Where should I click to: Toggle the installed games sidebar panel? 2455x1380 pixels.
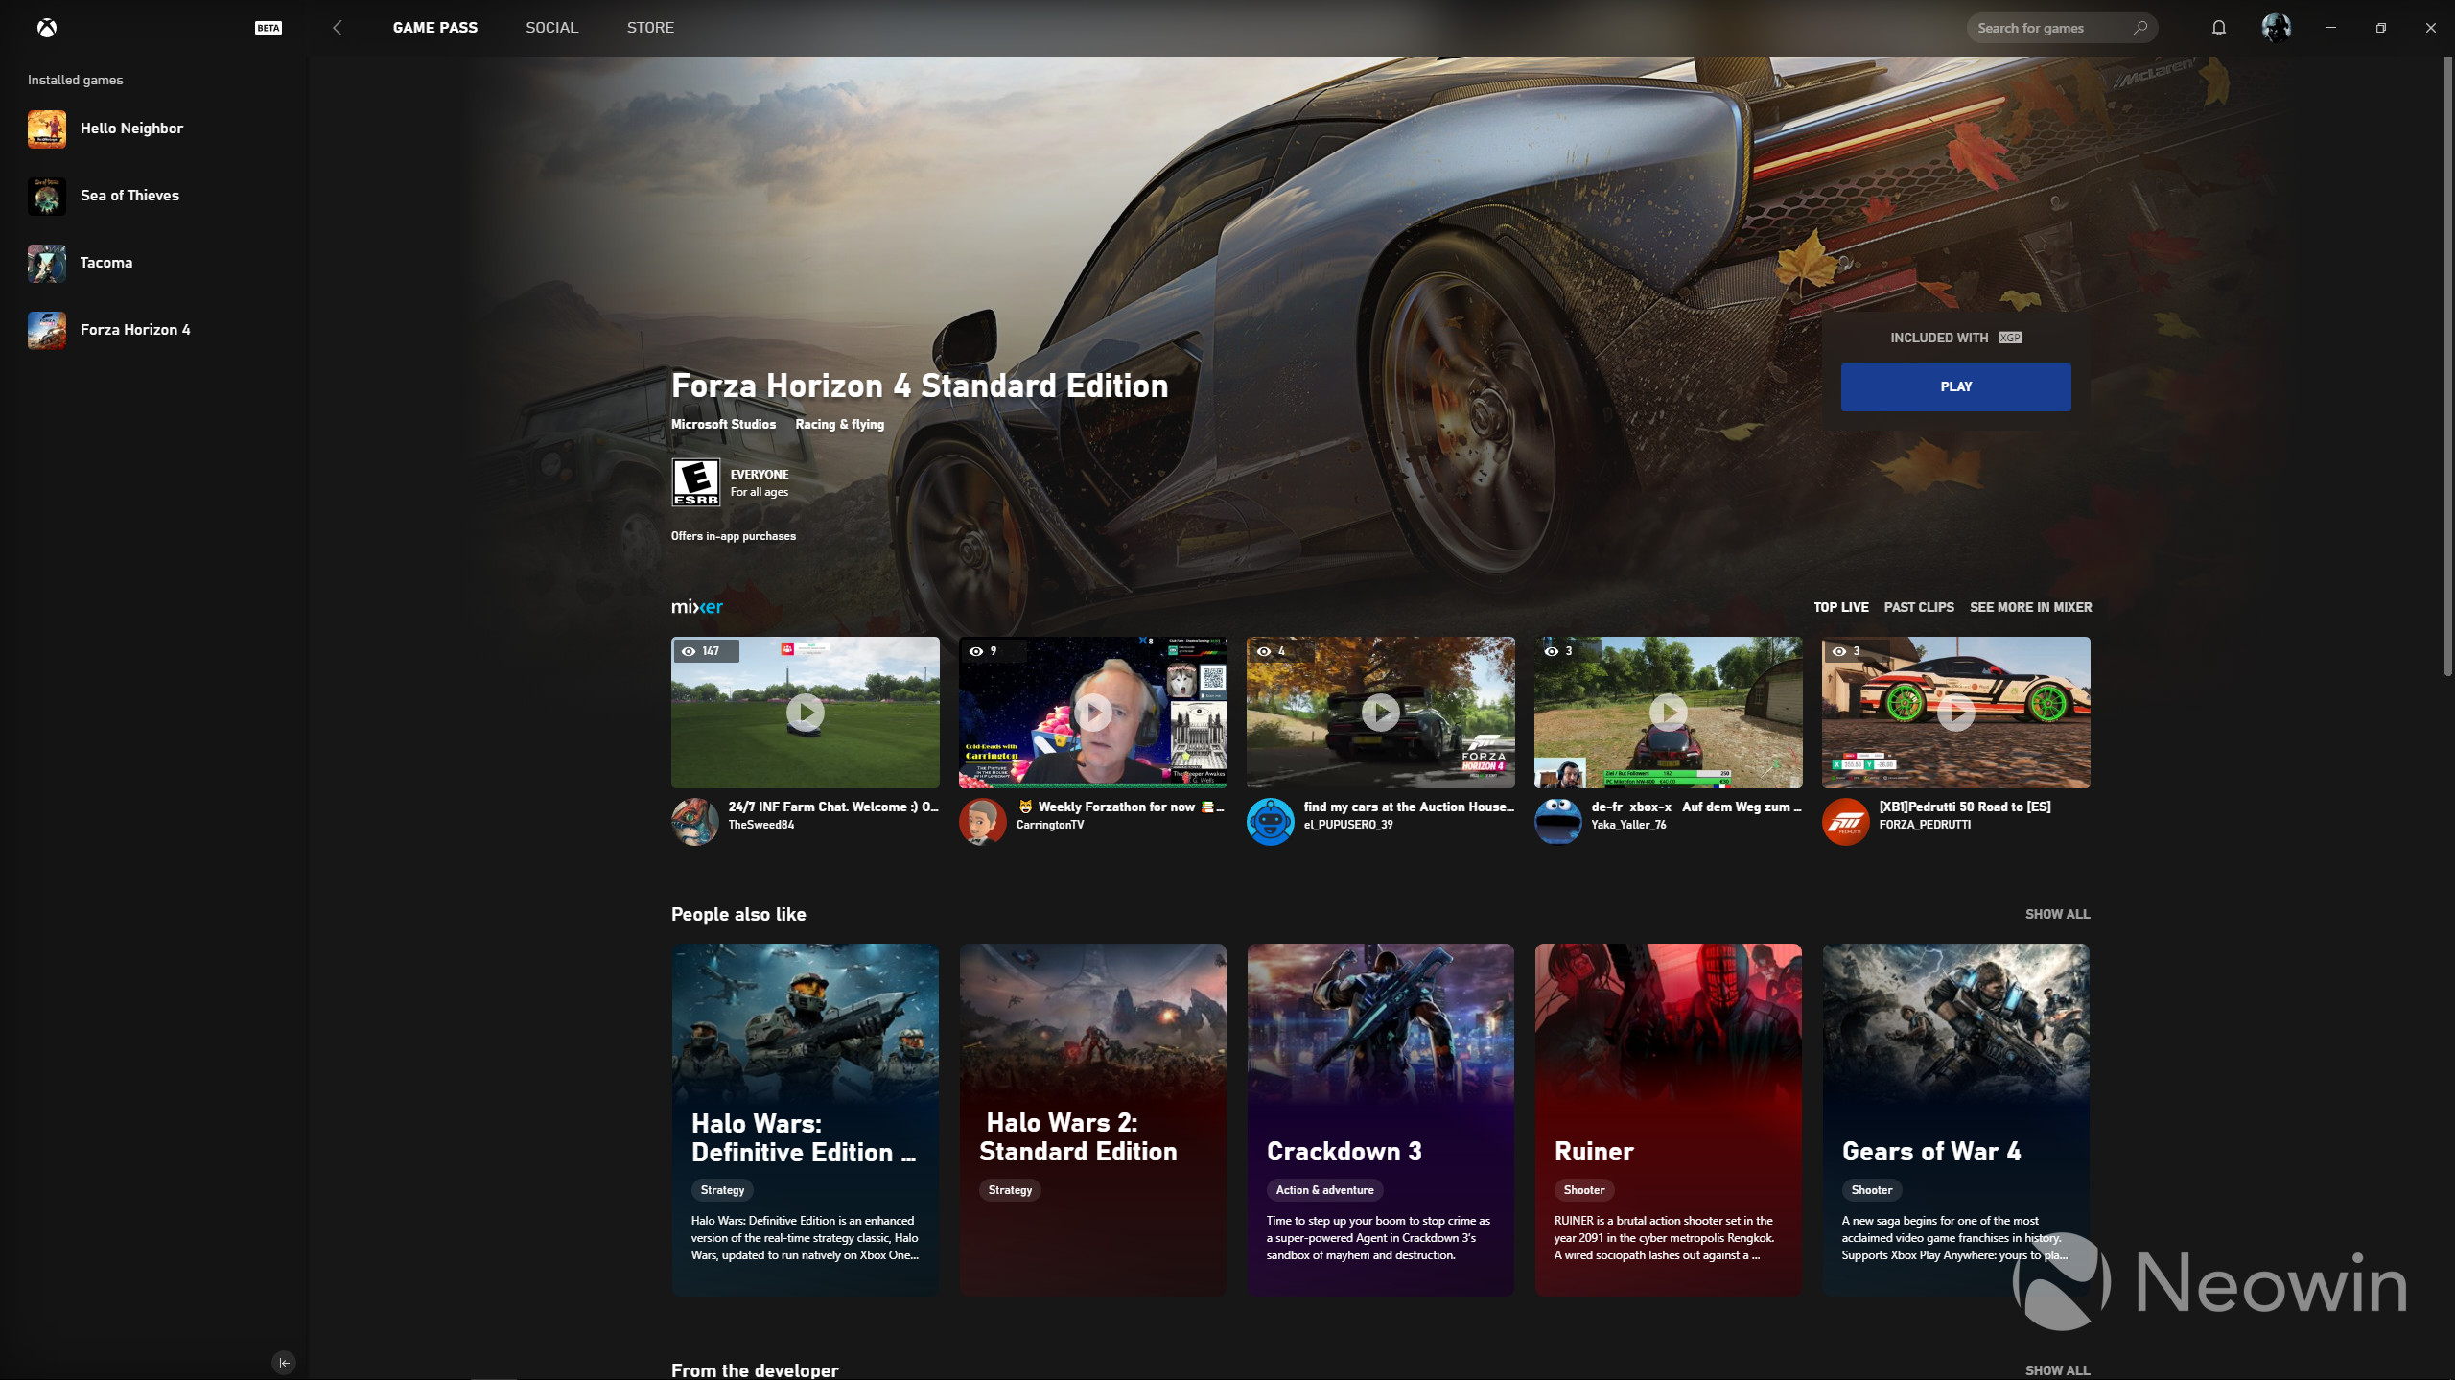(x=285, y=1363)
